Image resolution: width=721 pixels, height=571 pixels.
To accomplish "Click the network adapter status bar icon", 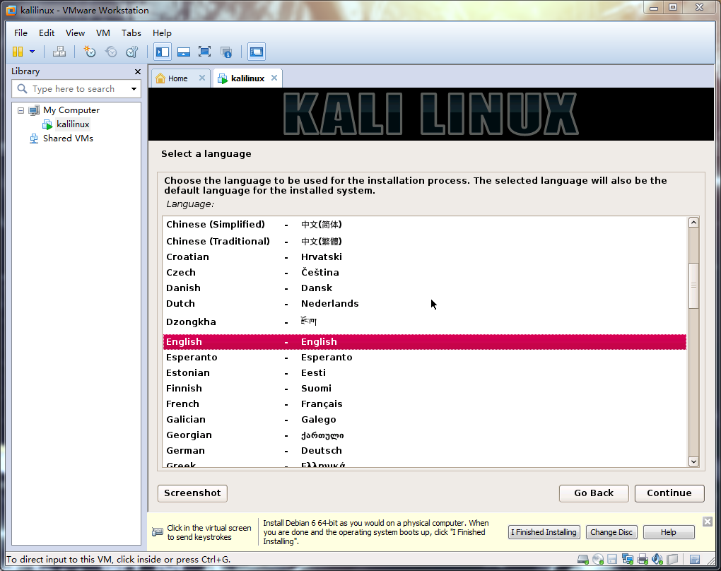I will click(627, 560).
